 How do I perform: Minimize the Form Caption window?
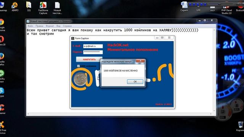pos(157,38)
